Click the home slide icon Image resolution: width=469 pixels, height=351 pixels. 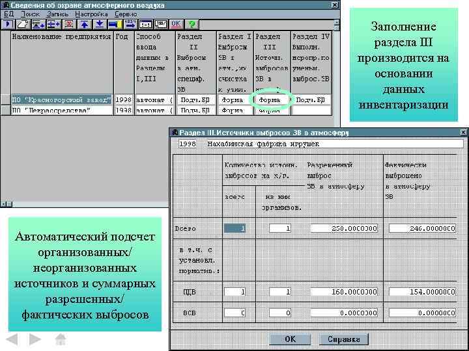[61, 339]
